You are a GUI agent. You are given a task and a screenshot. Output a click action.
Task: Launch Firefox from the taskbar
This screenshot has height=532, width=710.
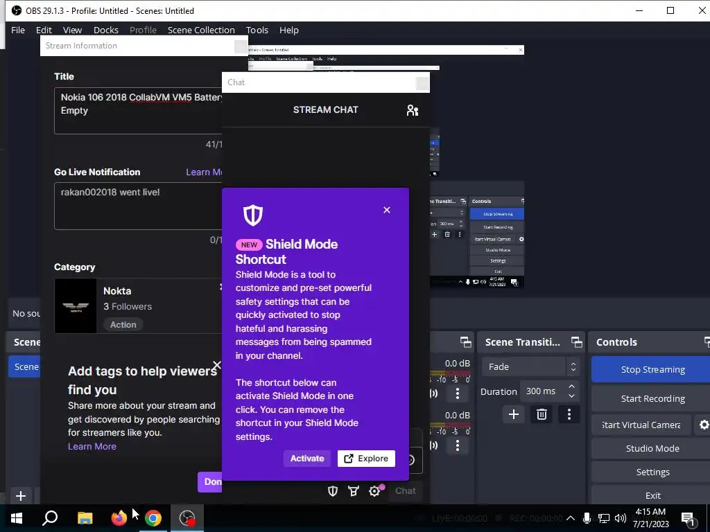point(119,518)
